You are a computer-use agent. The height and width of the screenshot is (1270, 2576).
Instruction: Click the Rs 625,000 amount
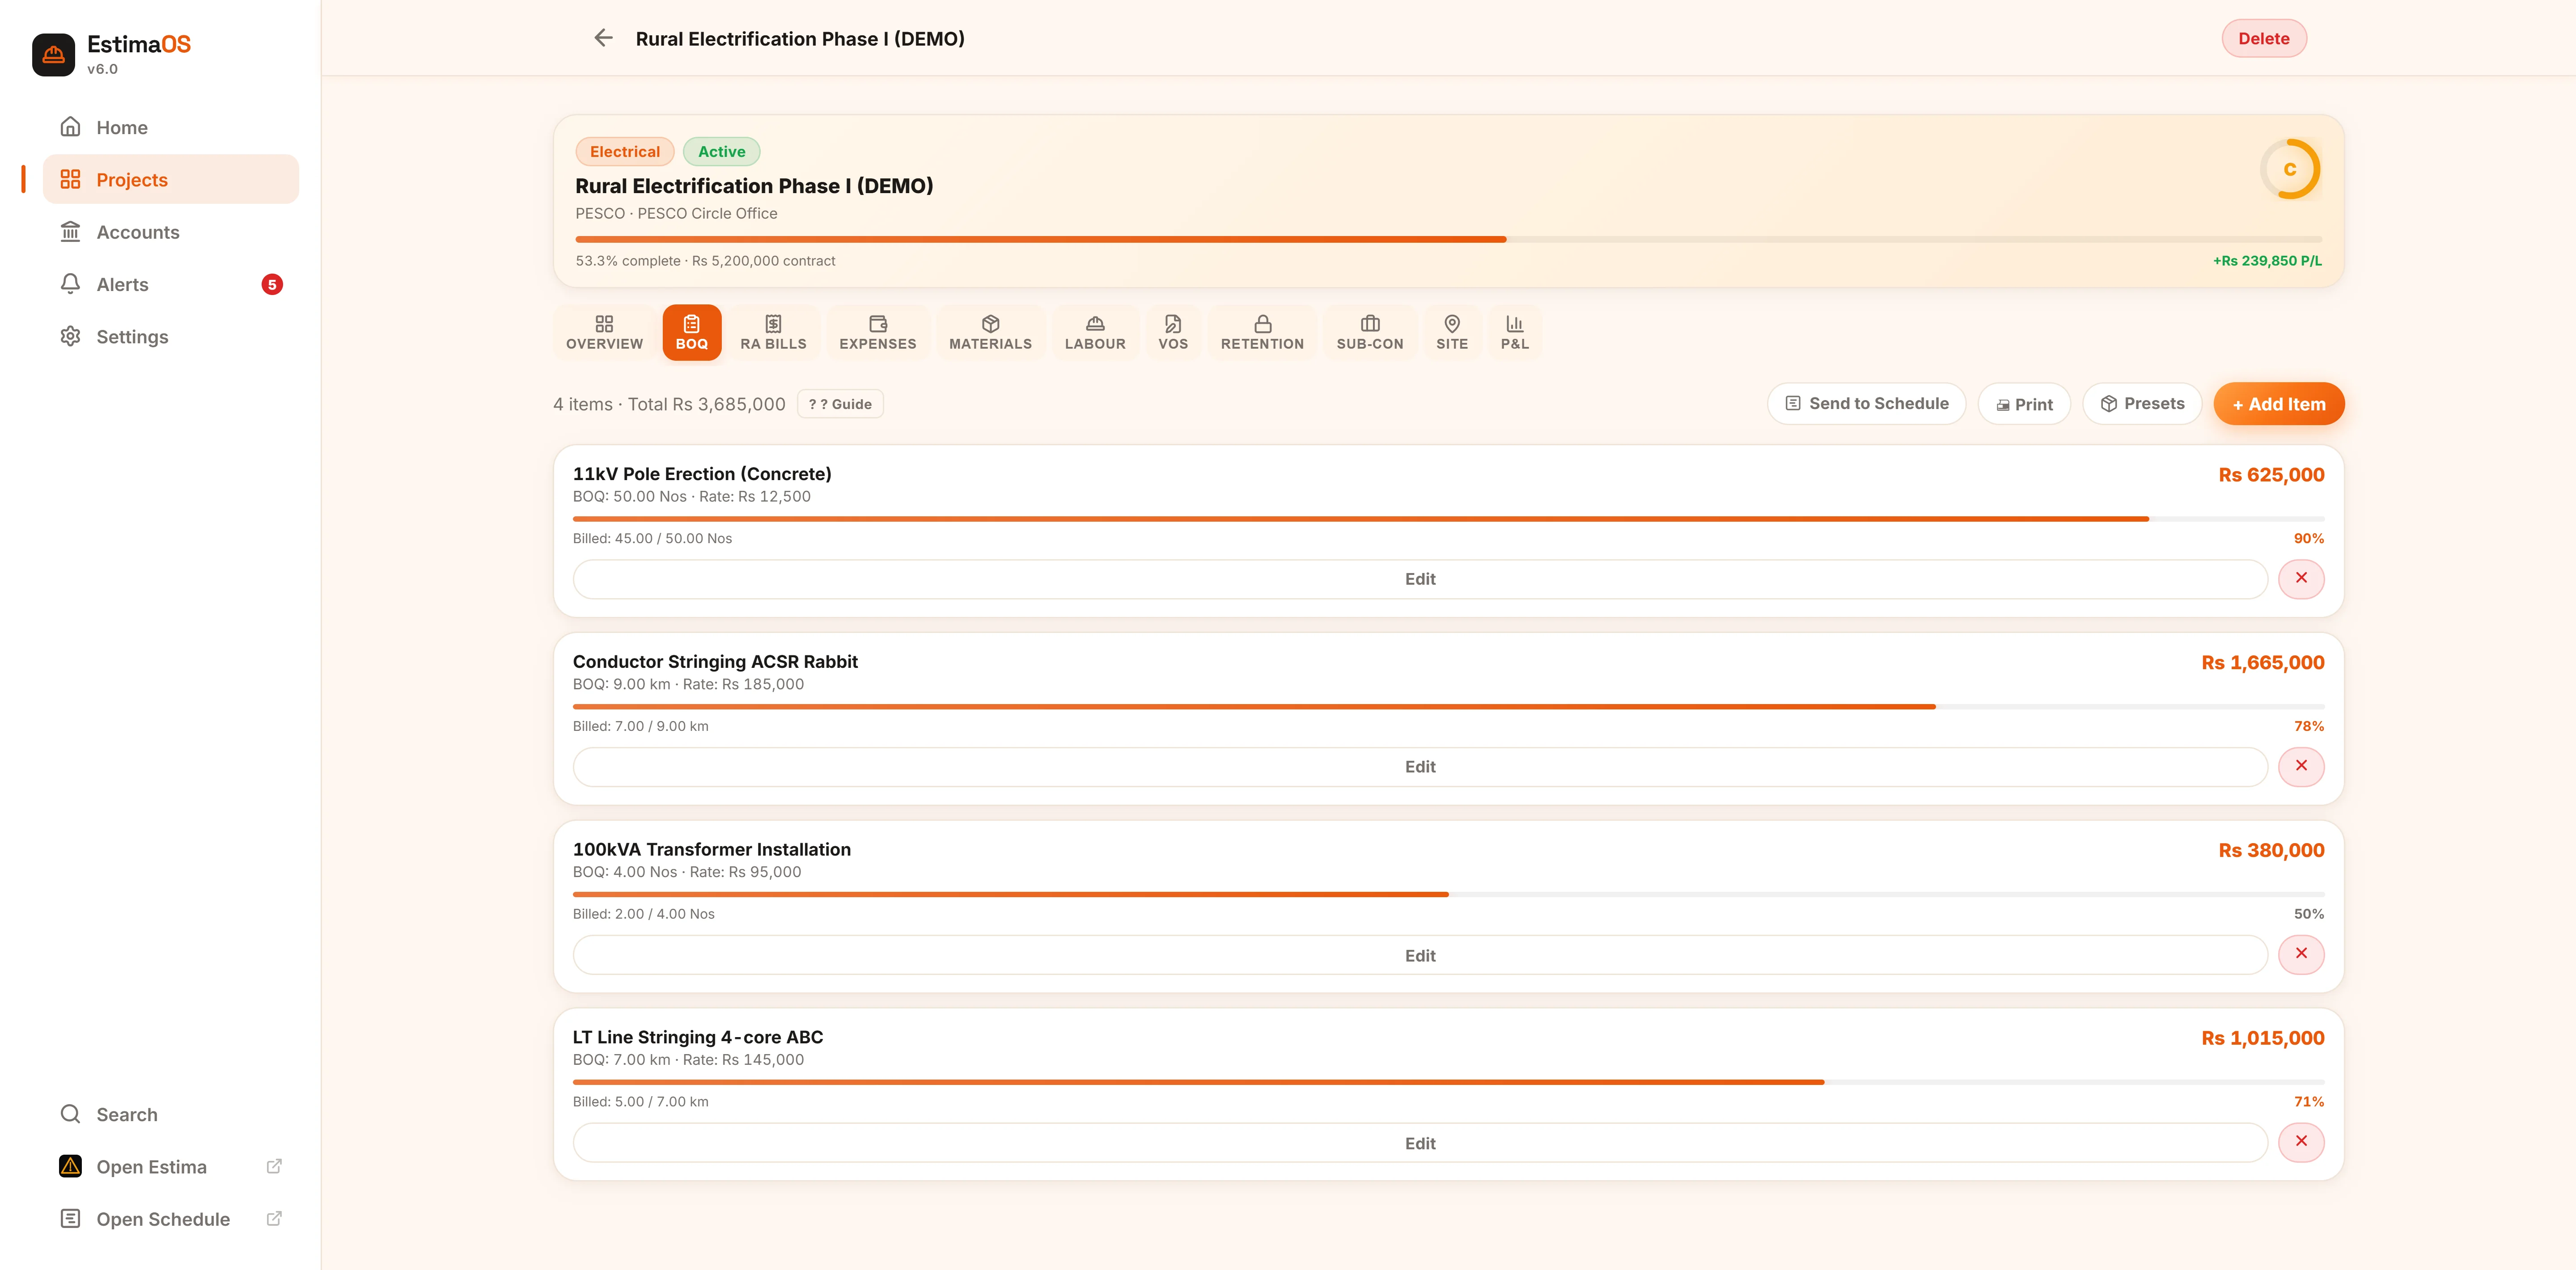click(x=2271, y=475)
